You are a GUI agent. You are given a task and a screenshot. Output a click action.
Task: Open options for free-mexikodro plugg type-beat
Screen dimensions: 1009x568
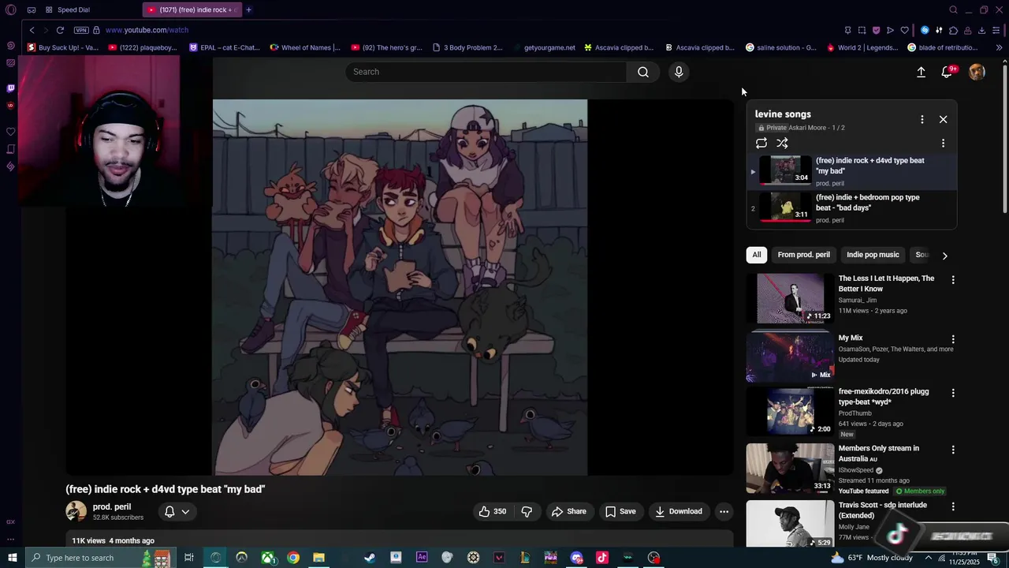click(x=953, y=393)
